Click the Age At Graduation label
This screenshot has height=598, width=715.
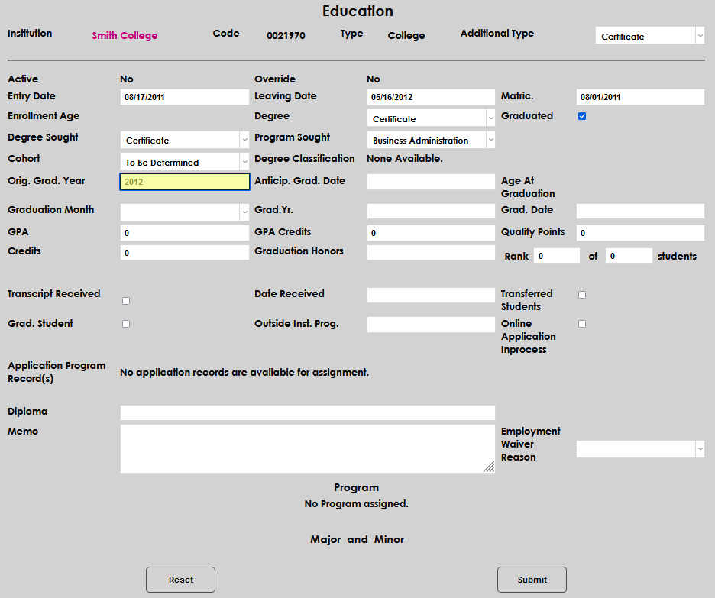point(528,187)
